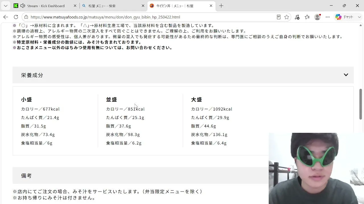The image size is (364, 204).
Task: Grab the page vertical scrollbar thumb
Action: 361,104
